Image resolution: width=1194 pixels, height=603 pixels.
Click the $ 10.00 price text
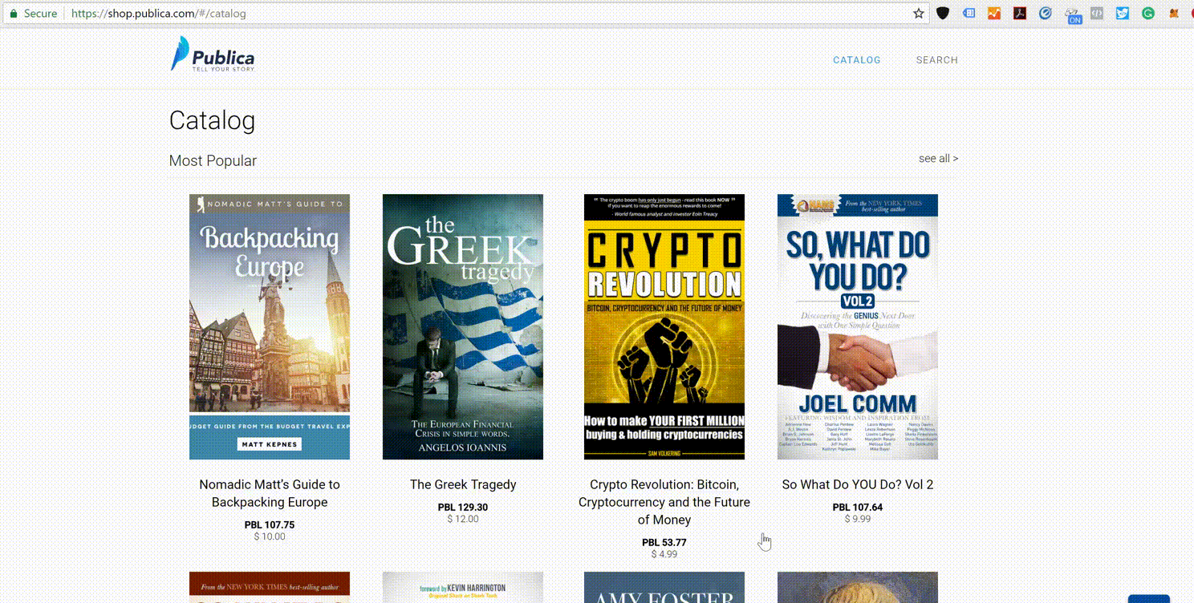tap(270, 536)
